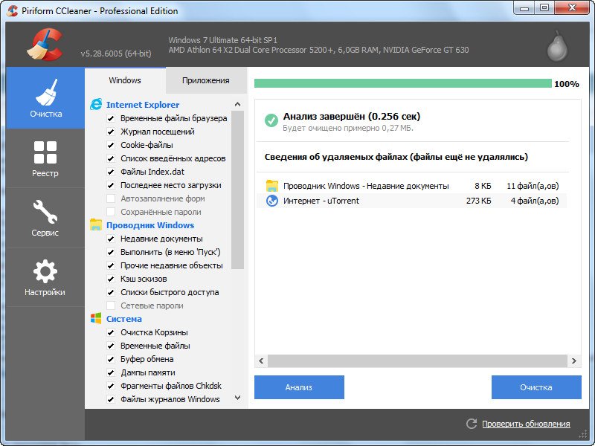Click CCleaner icon in title bar
Screen dimensions: 595x446
coord(12,10)
